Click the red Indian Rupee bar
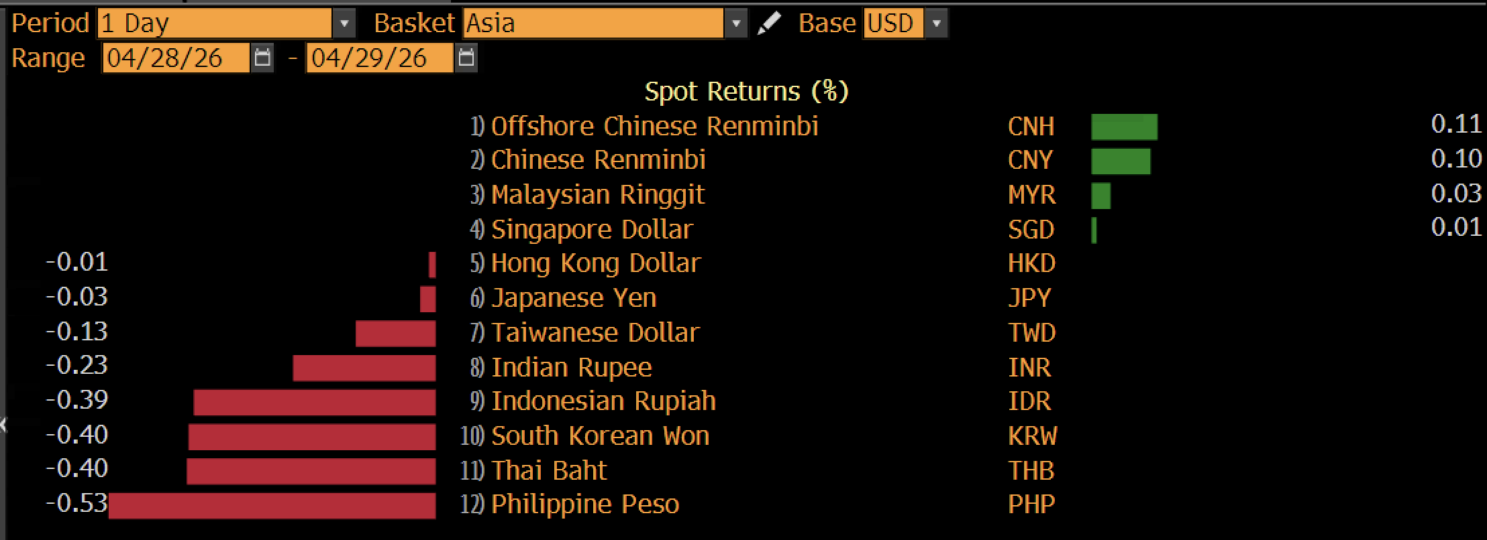This screenshot has height=540, width=1487. click(x=364, y=368)
